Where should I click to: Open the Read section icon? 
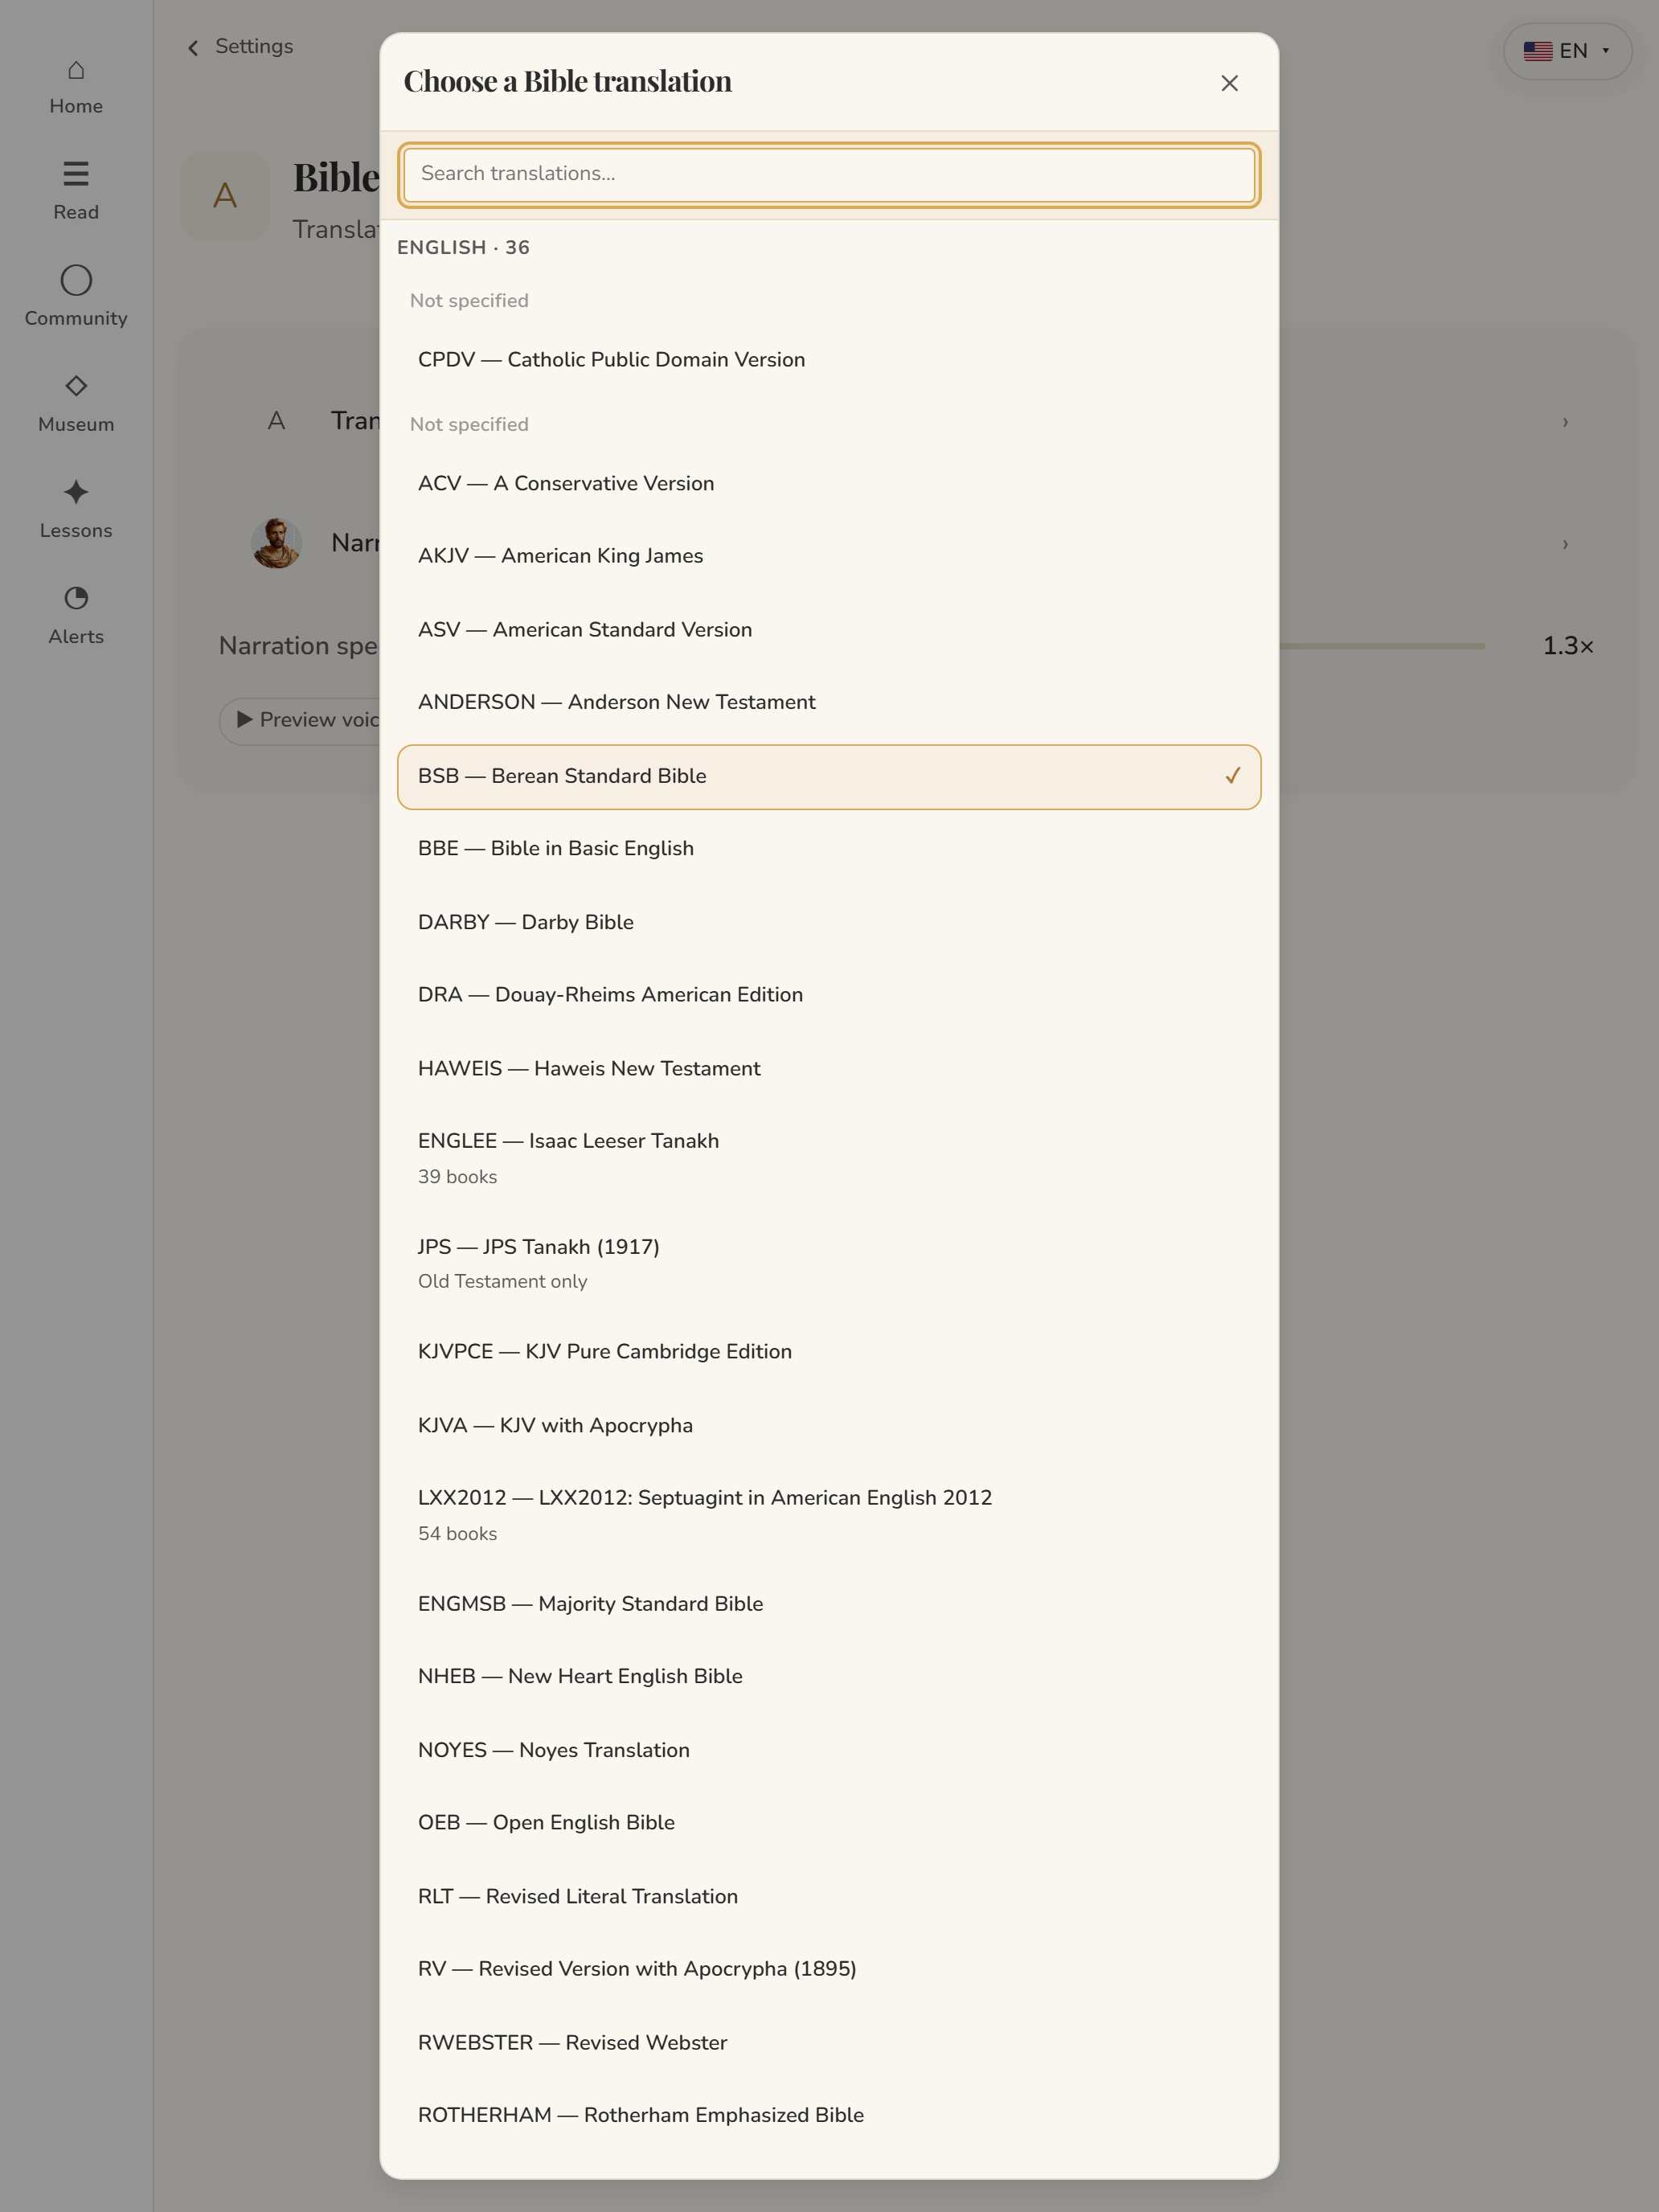point(76,174)
